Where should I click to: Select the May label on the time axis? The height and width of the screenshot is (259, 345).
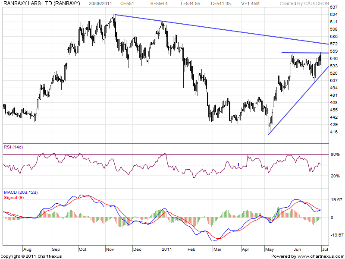click(x=271, y=250)
